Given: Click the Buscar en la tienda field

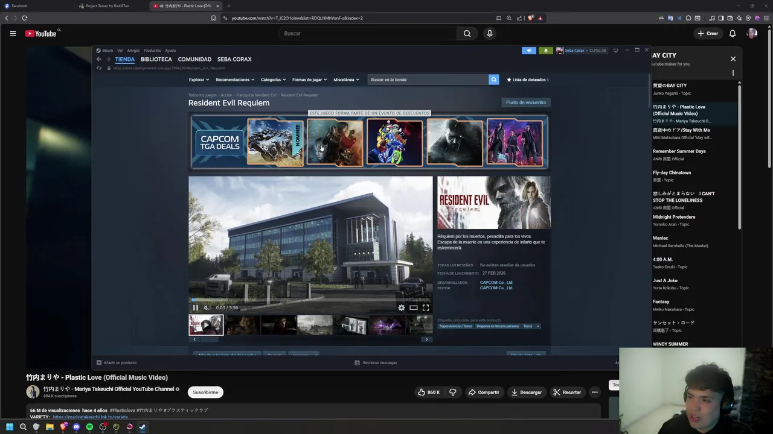Looking at the screenshot, I should (428, 80).
